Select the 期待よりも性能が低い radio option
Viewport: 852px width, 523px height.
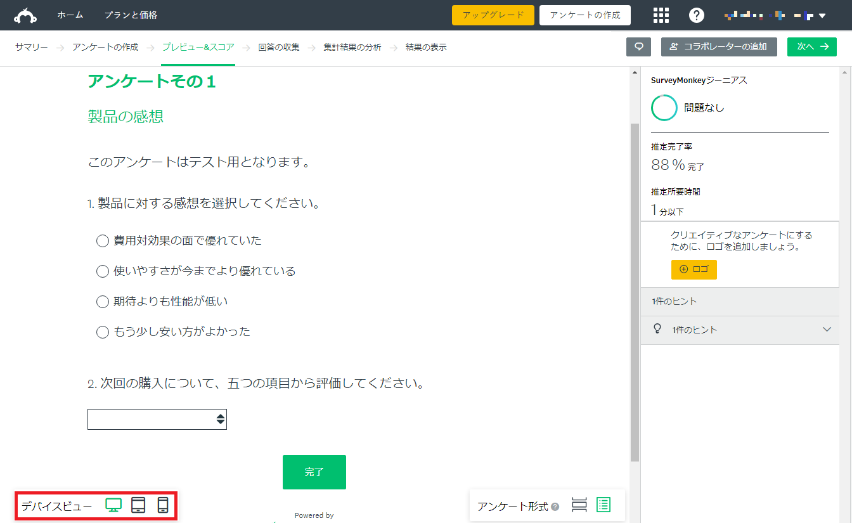click(103, 301)
